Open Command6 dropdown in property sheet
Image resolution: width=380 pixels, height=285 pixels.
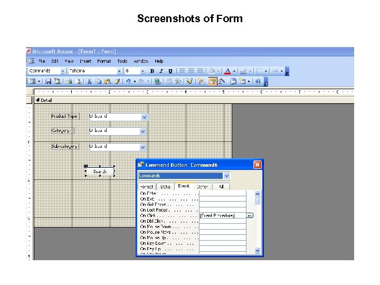tap(226, 176)
